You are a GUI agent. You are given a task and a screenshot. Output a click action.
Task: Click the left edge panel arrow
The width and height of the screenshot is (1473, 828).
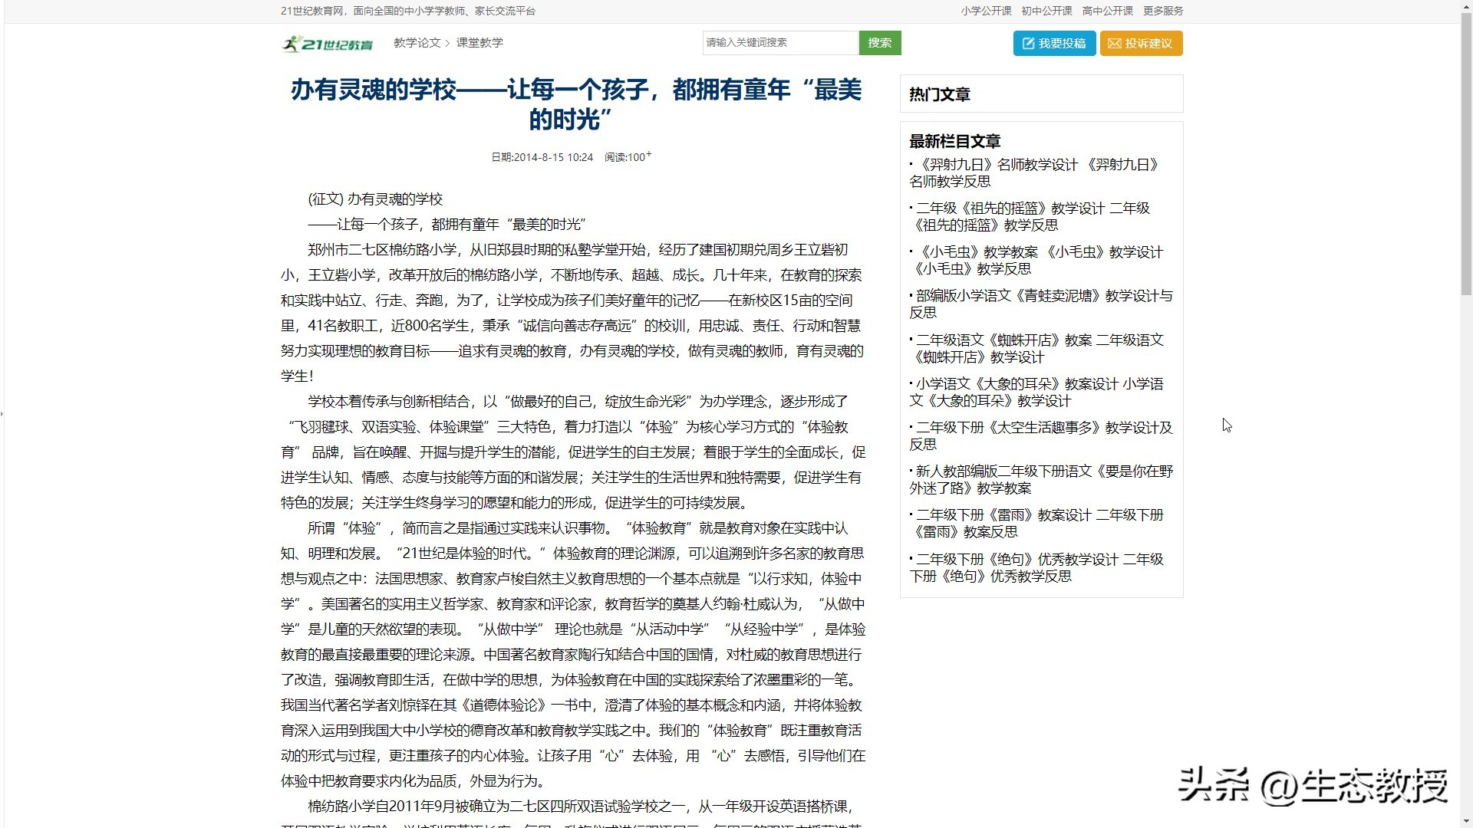[3, 413]
